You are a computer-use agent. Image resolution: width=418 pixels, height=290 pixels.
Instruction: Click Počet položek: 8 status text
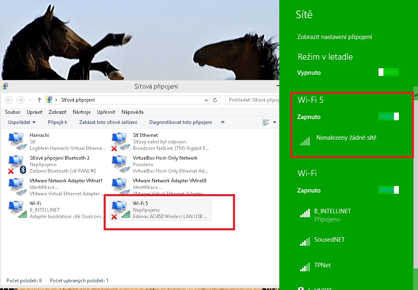pos(24,280)
